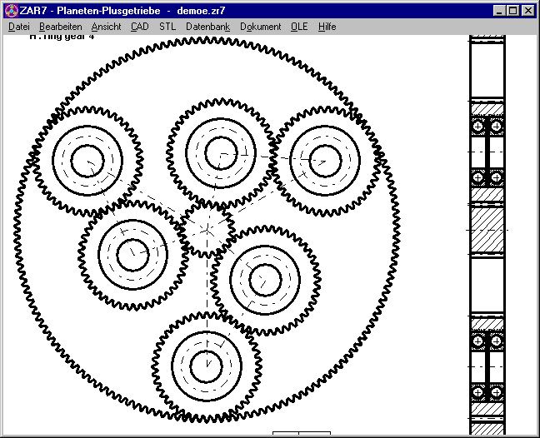540x438 pixels.
Task: Open the Datei menu
Action: coord(18,27)
